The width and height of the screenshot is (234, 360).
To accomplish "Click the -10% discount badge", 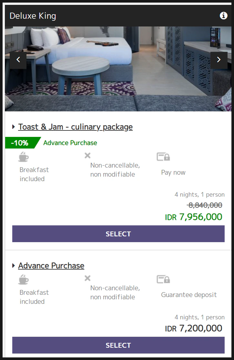I will 20,143.
